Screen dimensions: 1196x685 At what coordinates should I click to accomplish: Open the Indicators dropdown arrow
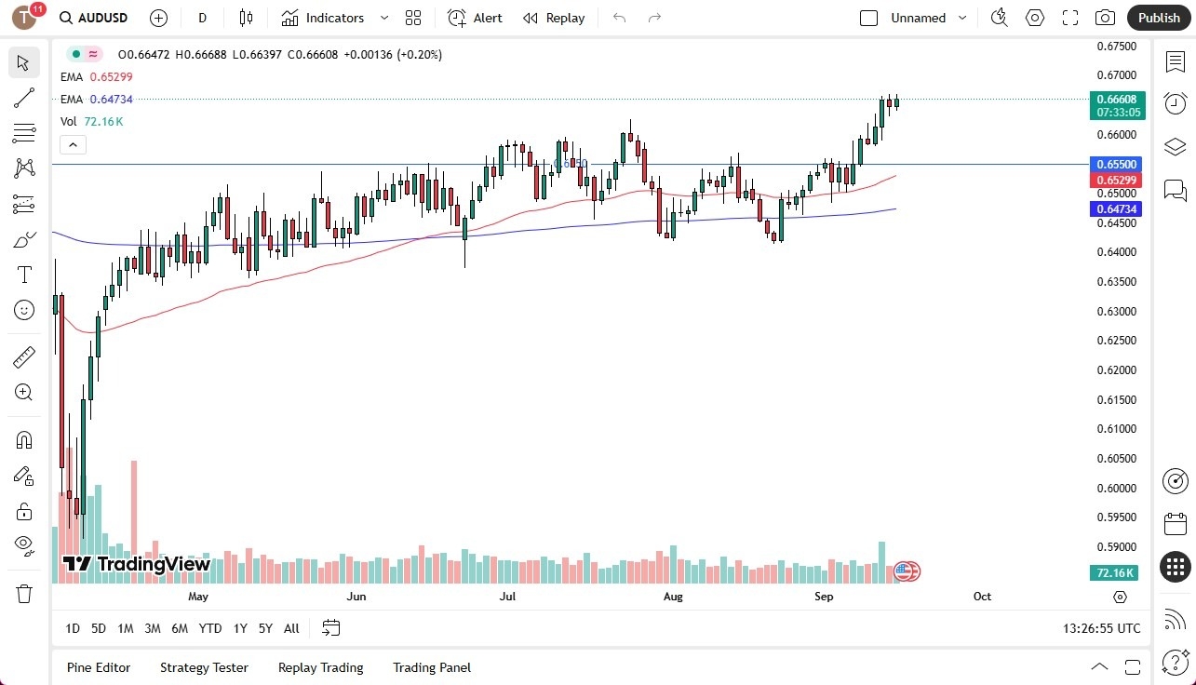(383, 18)
